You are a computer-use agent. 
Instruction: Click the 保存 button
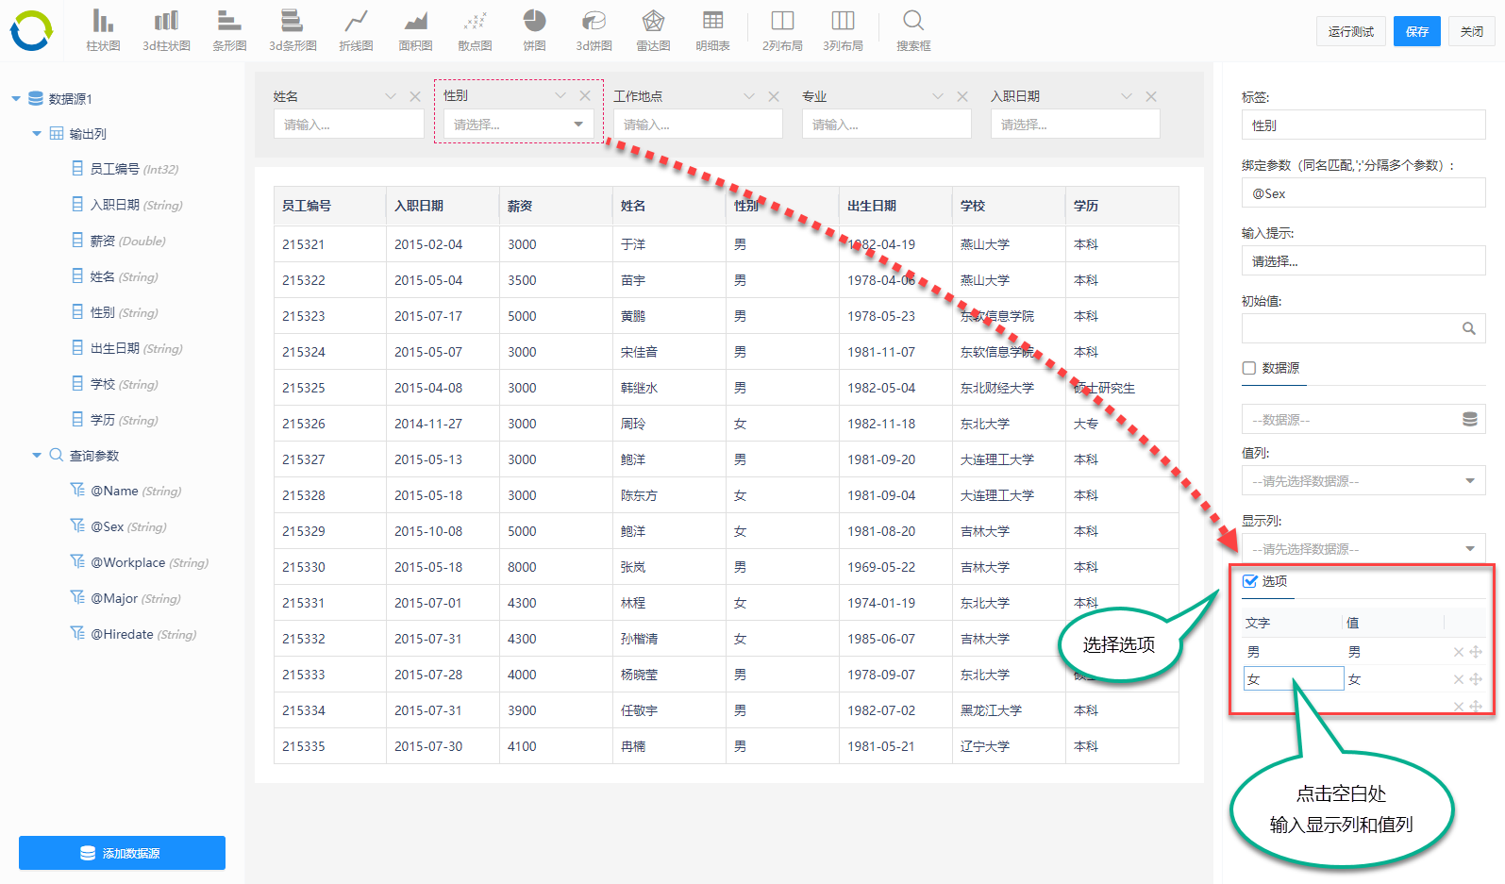point(1417,31)
